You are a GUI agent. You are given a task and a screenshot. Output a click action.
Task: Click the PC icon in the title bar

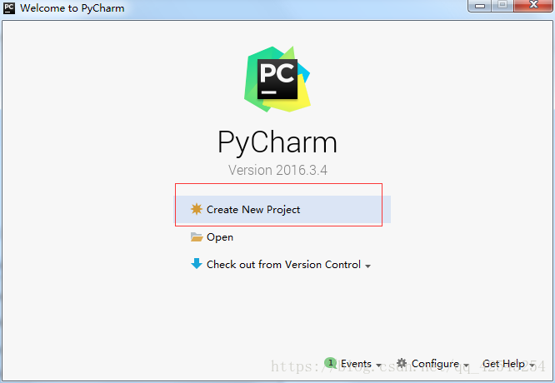9,7
